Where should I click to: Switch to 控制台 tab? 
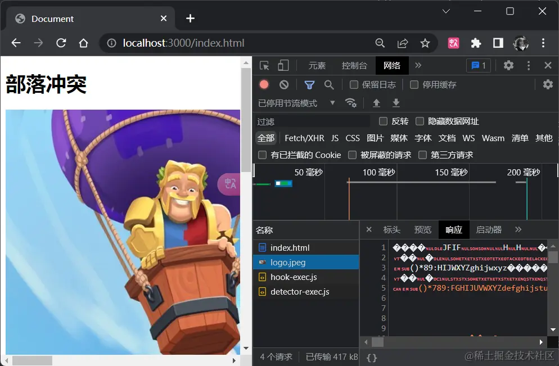(x=354, y=66)
